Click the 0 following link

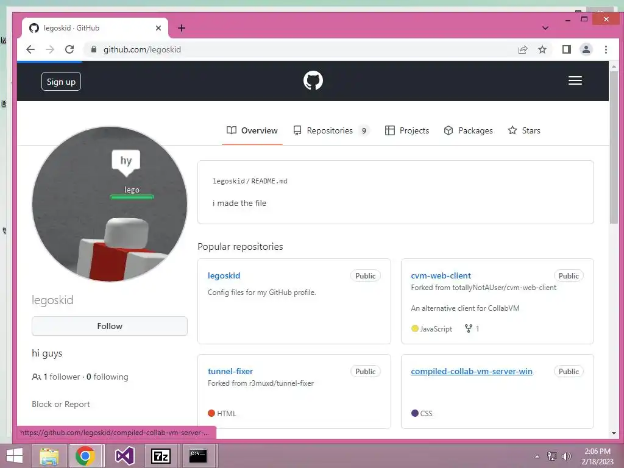coord(107,377)
